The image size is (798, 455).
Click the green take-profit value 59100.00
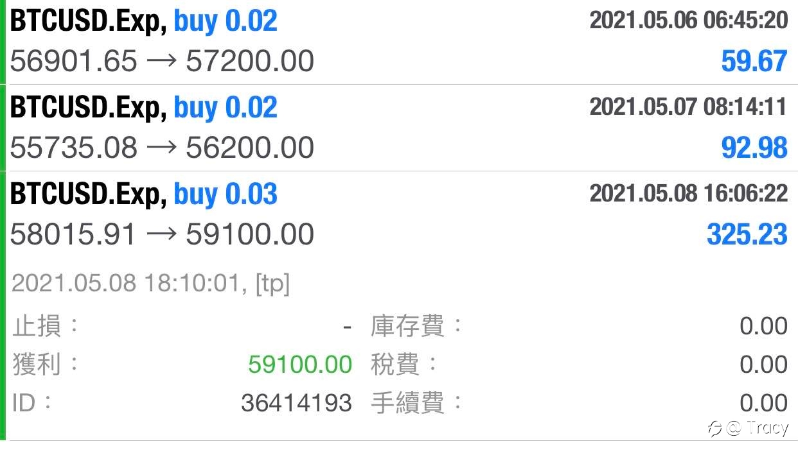coord(300,365)
